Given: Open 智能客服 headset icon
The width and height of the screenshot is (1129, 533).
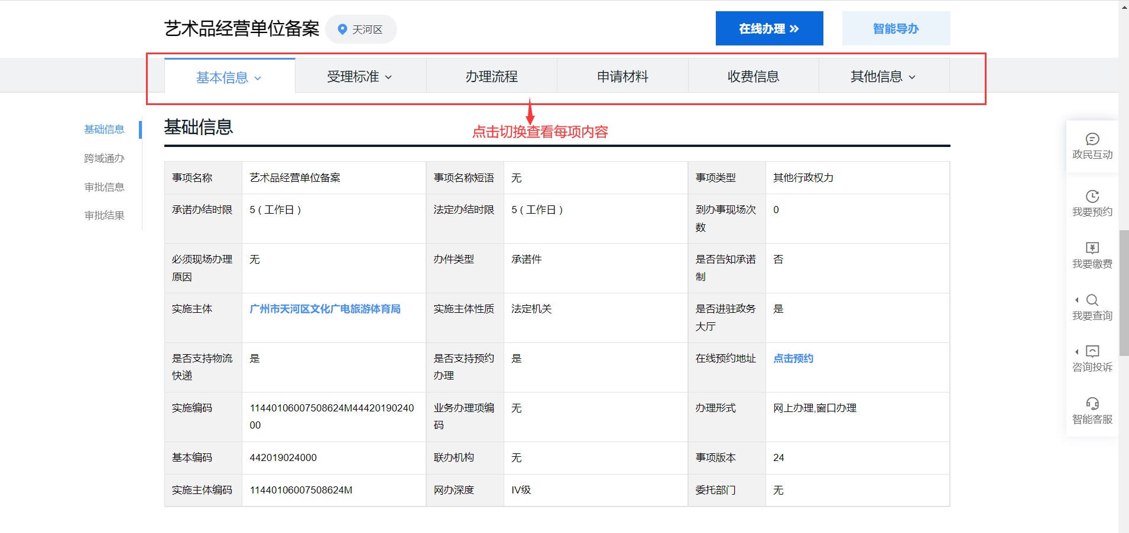Looking at the screenshot, I should pos(1092,404).
